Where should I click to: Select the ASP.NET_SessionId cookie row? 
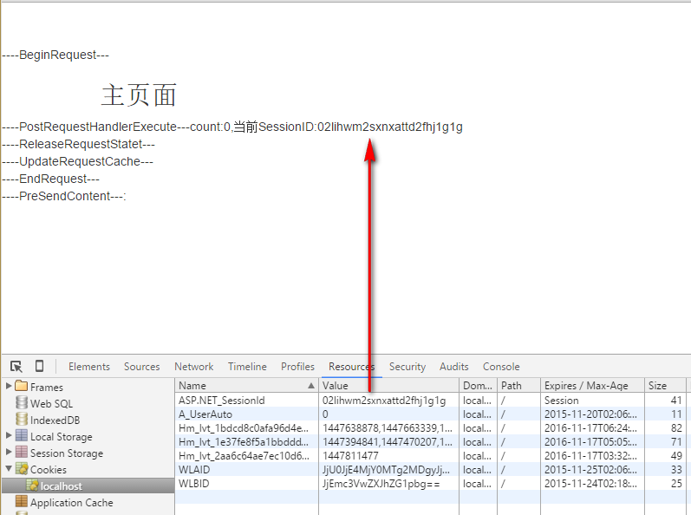click(431, 400)
